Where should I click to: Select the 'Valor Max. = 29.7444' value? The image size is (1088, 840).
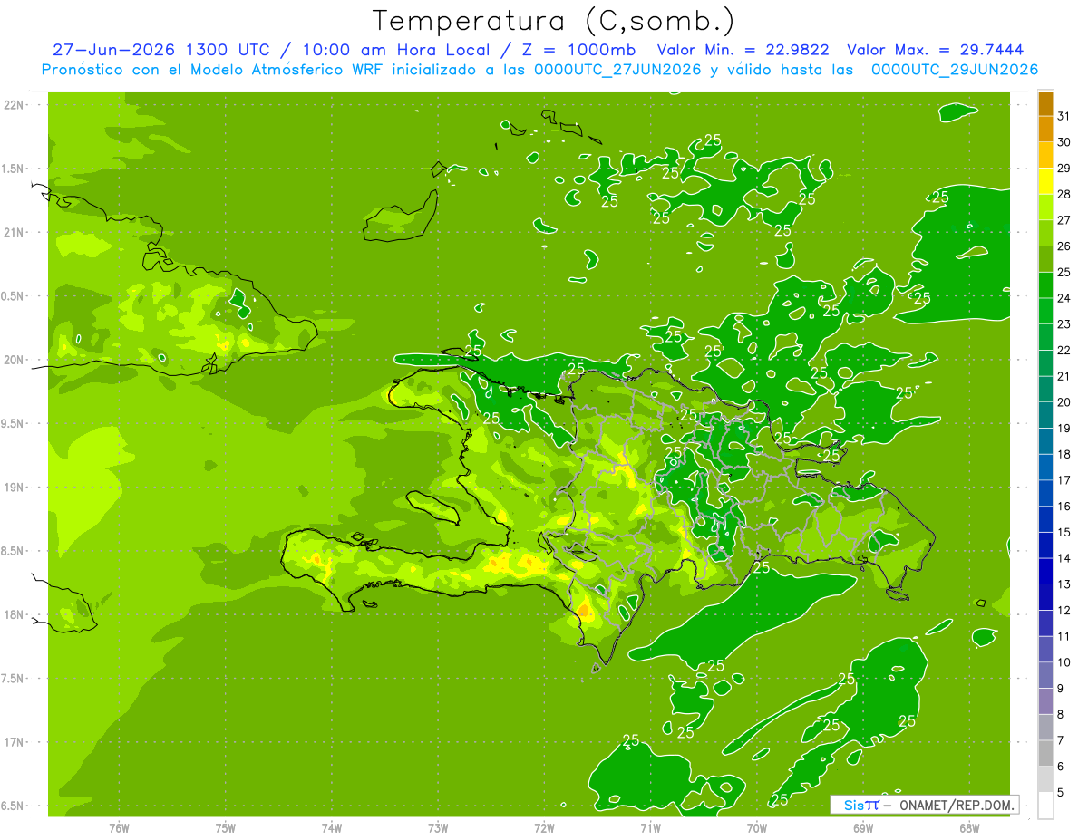(936, 50)
